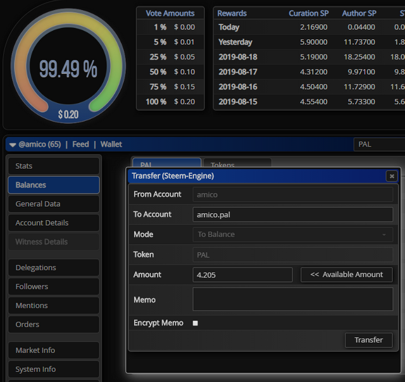Viewport: 405px width, 382px height.
Task: Open Delegations in the sidebar
Action: point(54,268)
